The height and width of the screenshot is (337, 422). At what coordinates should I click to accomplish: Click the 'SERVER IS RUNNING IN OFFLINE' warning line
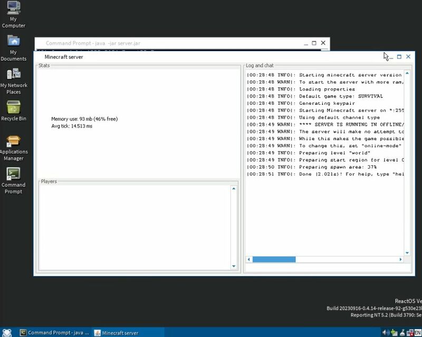click(x=325, y=124)
